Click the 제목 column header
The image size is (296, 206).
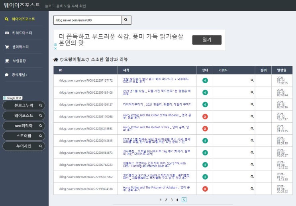[x=126, y=70]
